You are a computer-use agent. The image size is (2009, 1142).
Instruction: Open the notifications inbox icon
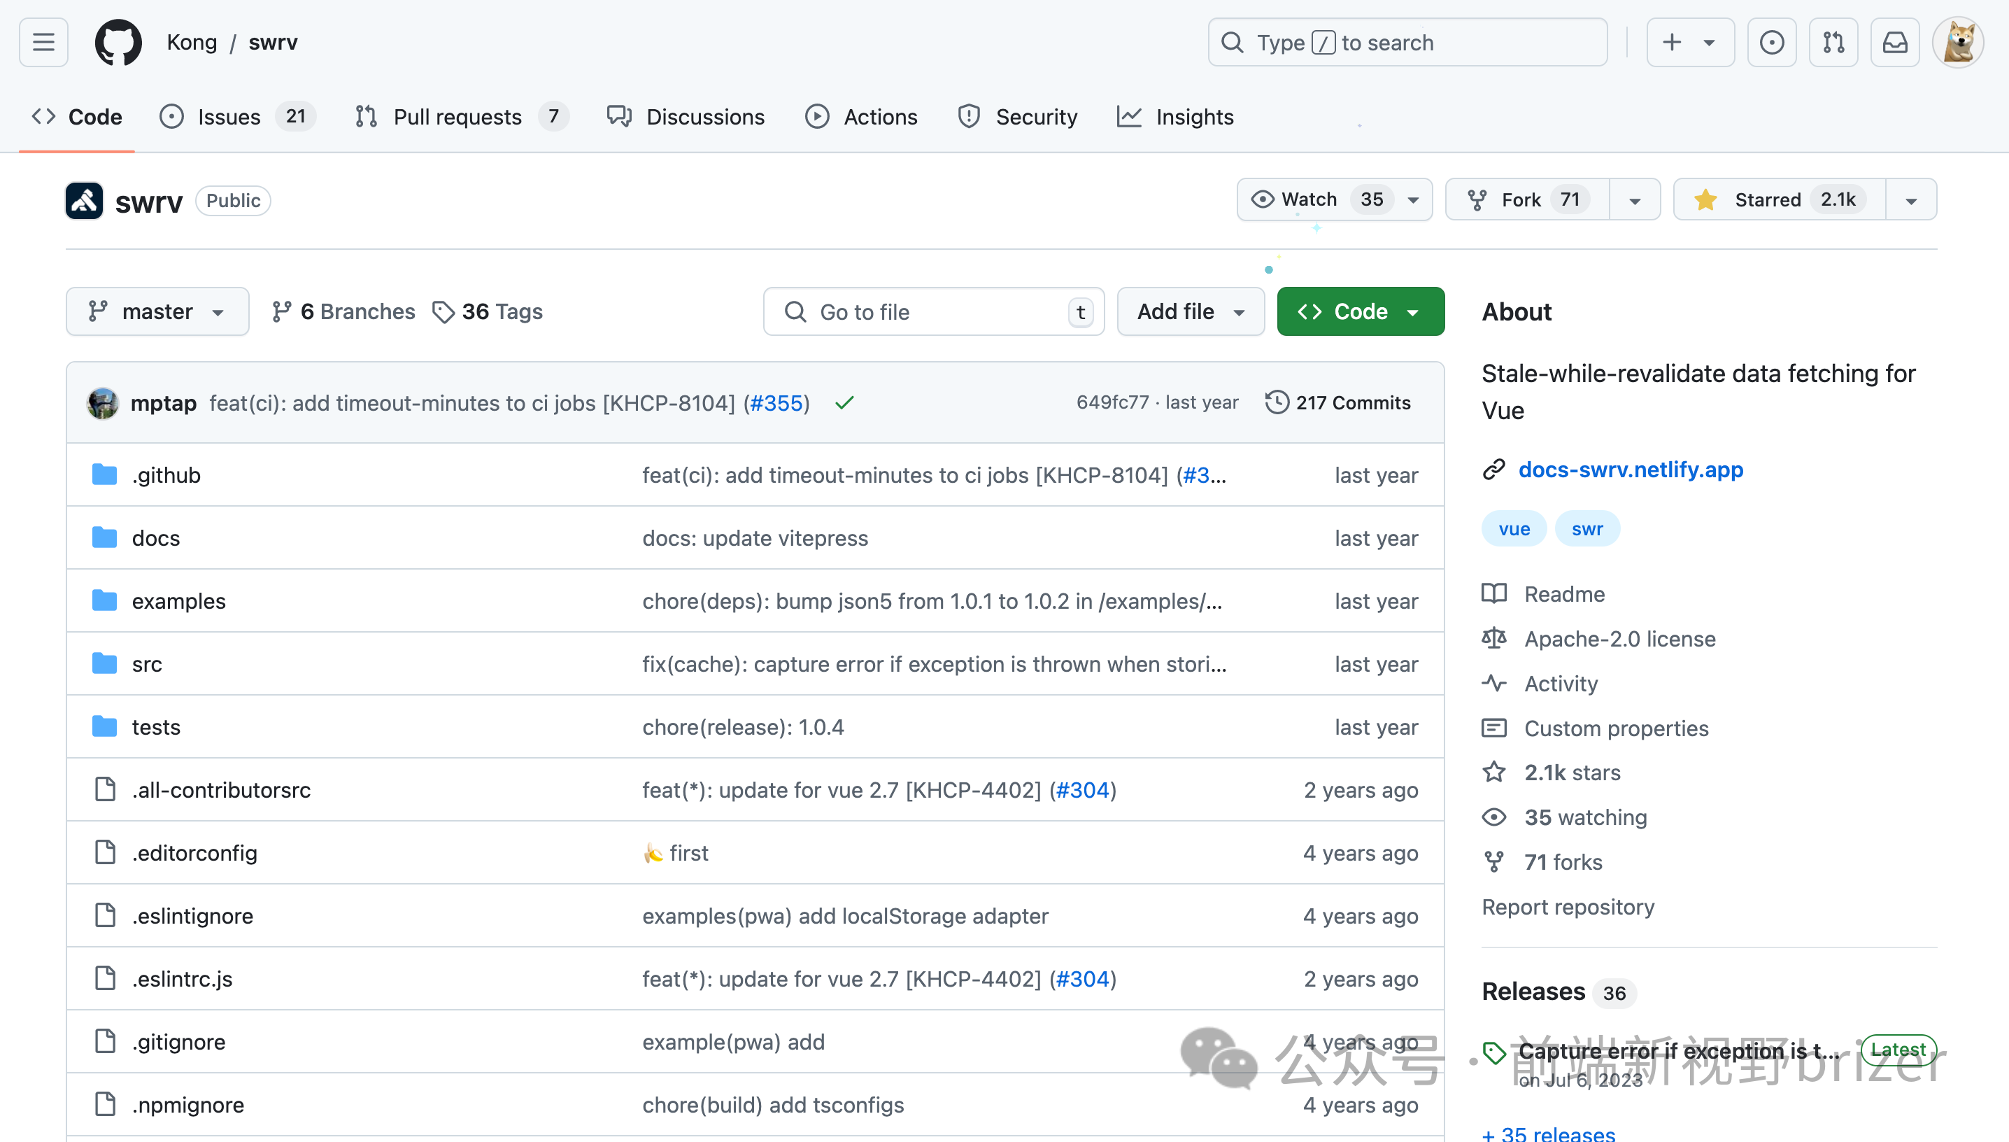tap(1894, 43)
